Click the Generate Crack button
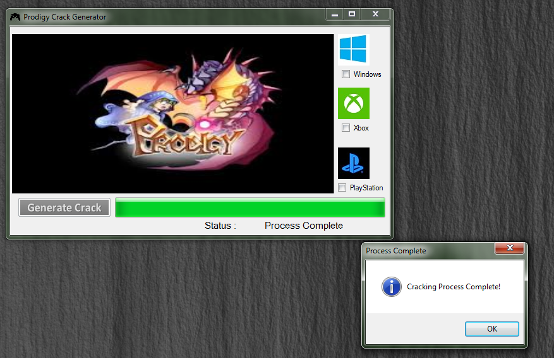This screenshot has height=358, width=554. tap(64, 207)
